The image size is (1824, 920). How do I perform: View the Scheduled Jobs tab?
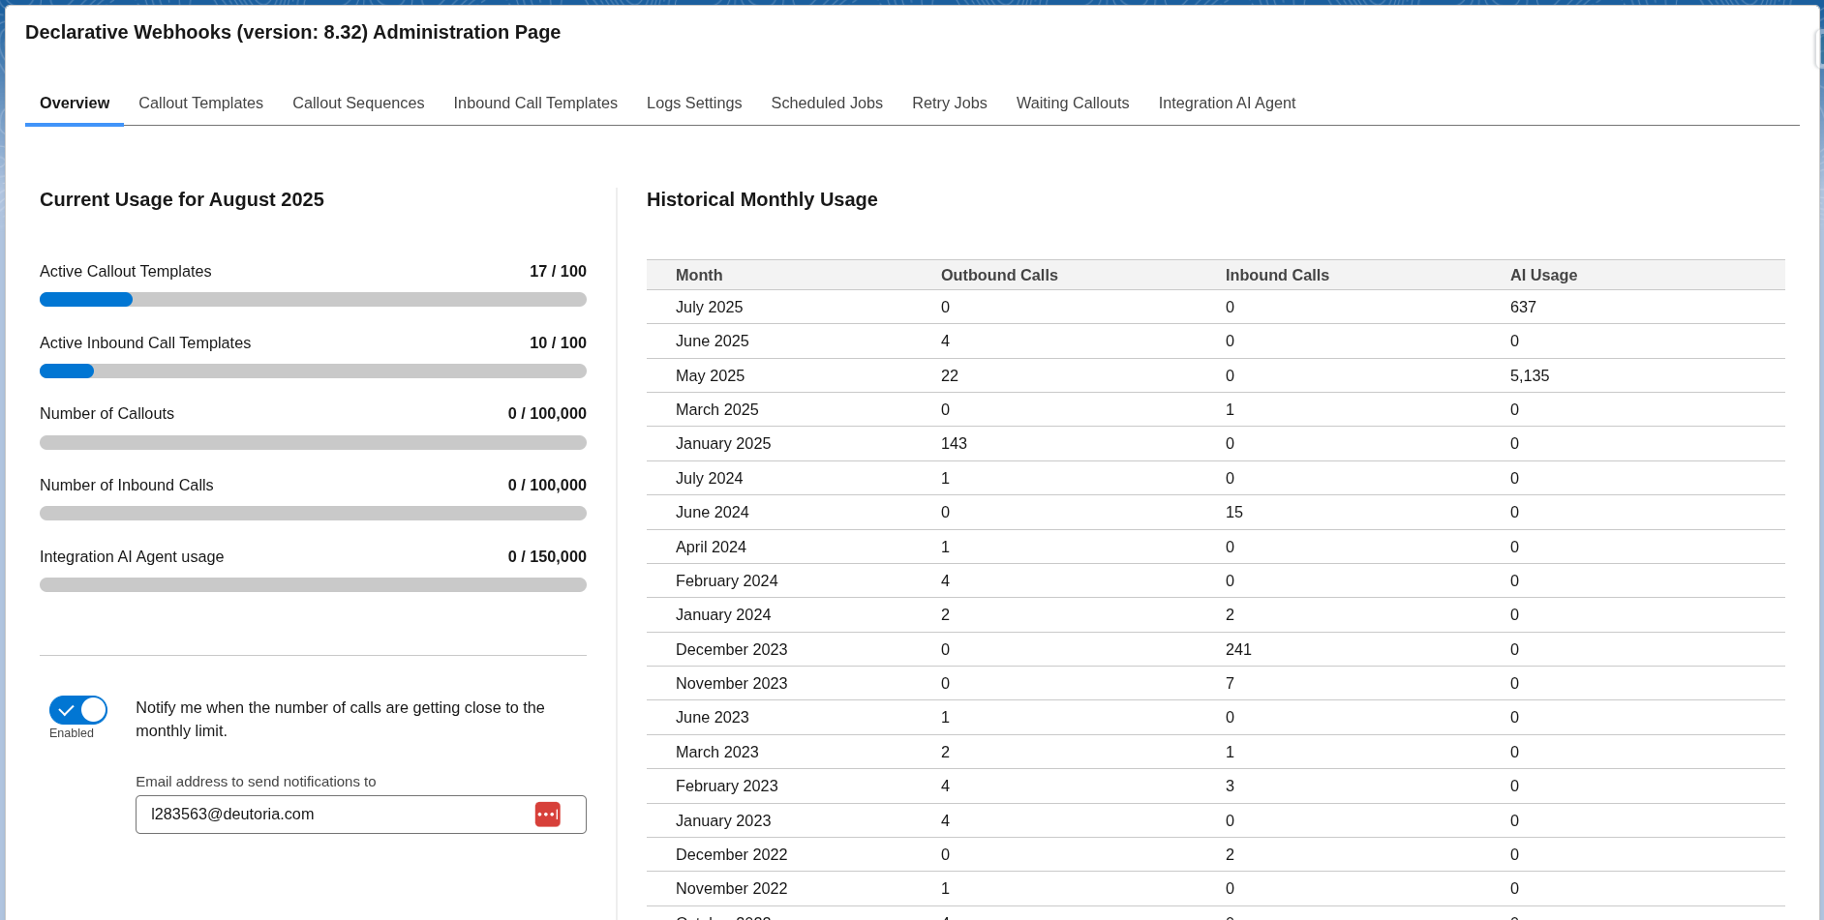(826, 104)
